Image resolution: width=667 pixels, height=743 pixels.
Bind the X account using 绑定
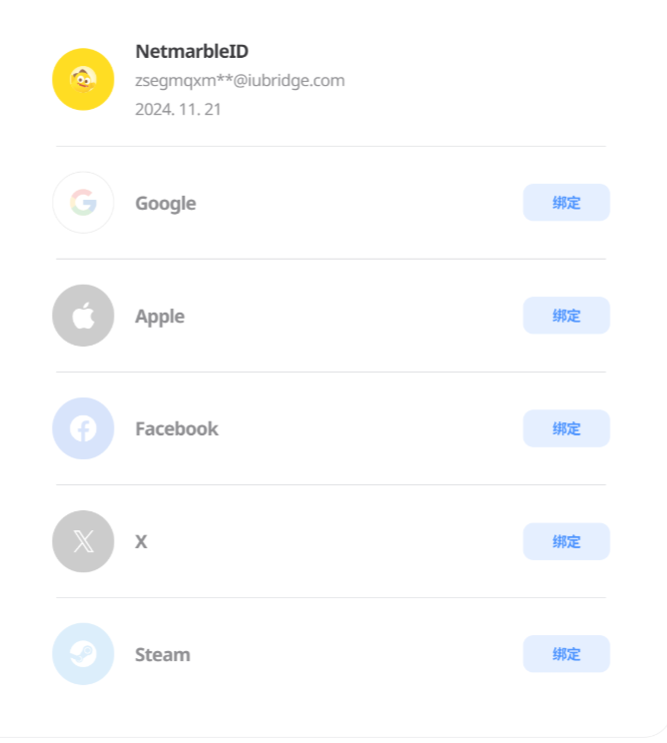click(x=566, y=541)
